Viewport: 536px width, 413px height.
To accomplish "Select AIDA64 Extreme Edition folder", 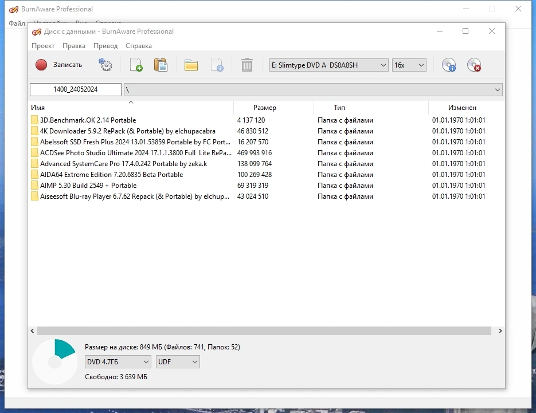I will pyautogui.click(x=111, y=175).
